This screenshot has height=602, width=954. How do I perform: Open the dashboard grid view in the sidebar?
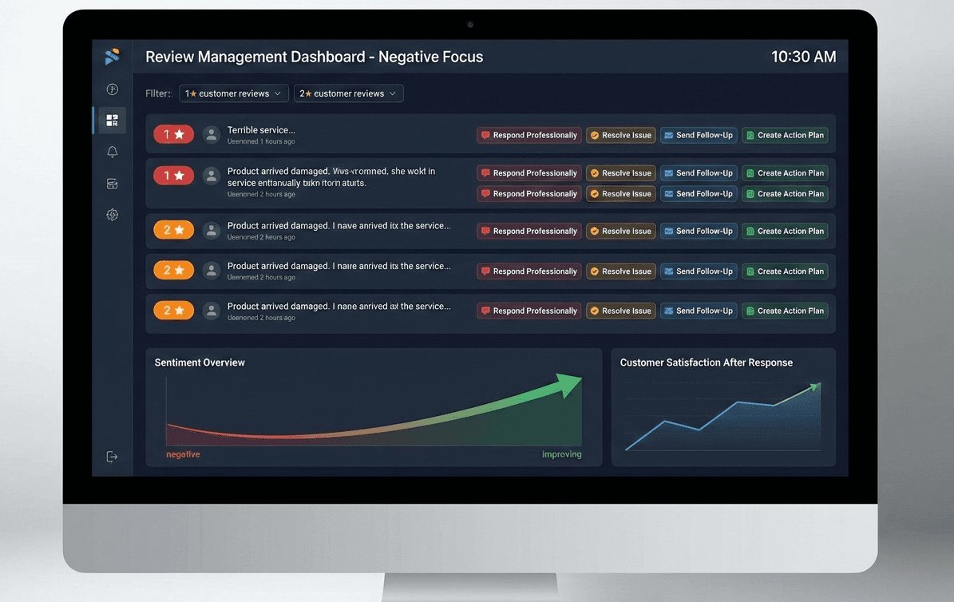point(112,120)
